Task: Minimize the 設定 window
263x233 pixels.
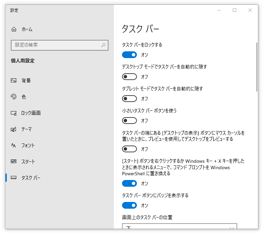Action: point(219,10)
